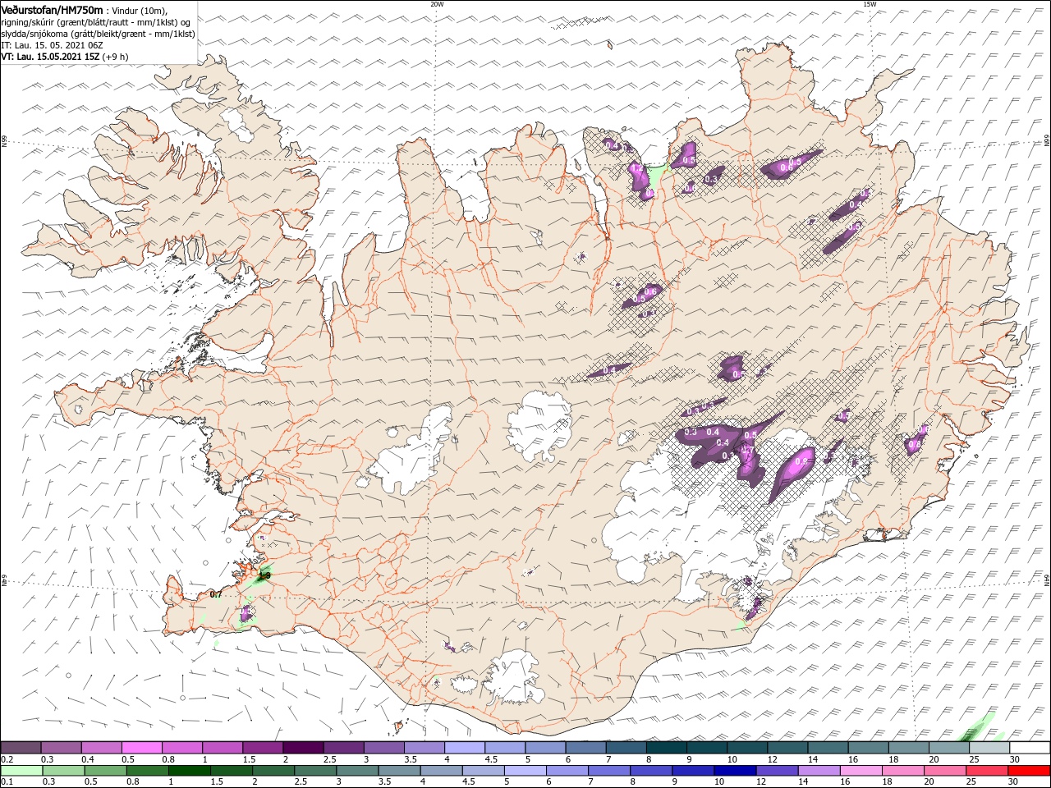Pick the red swatch at rain scale 30
The image size is (1051, 788).
click(x=1030, y=771)
